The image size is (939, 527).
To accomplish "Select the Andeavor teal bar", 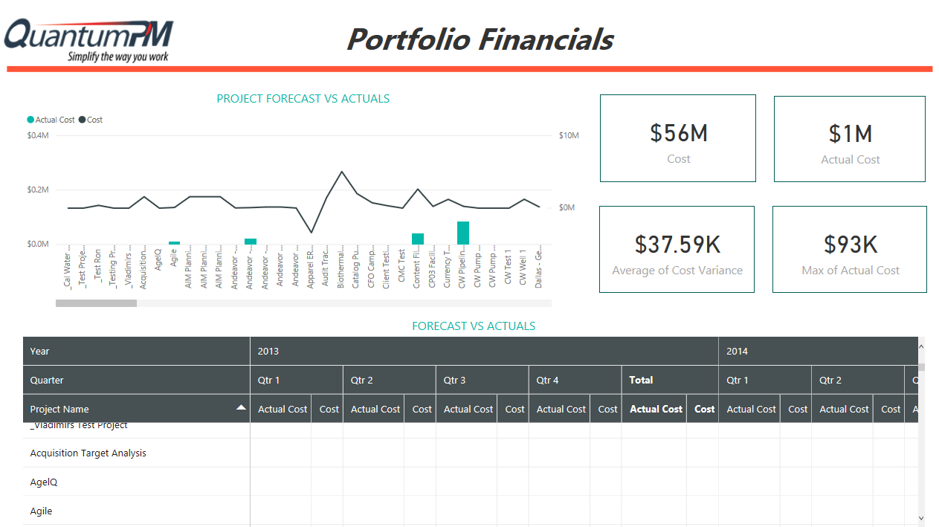I will click(251, 242).
